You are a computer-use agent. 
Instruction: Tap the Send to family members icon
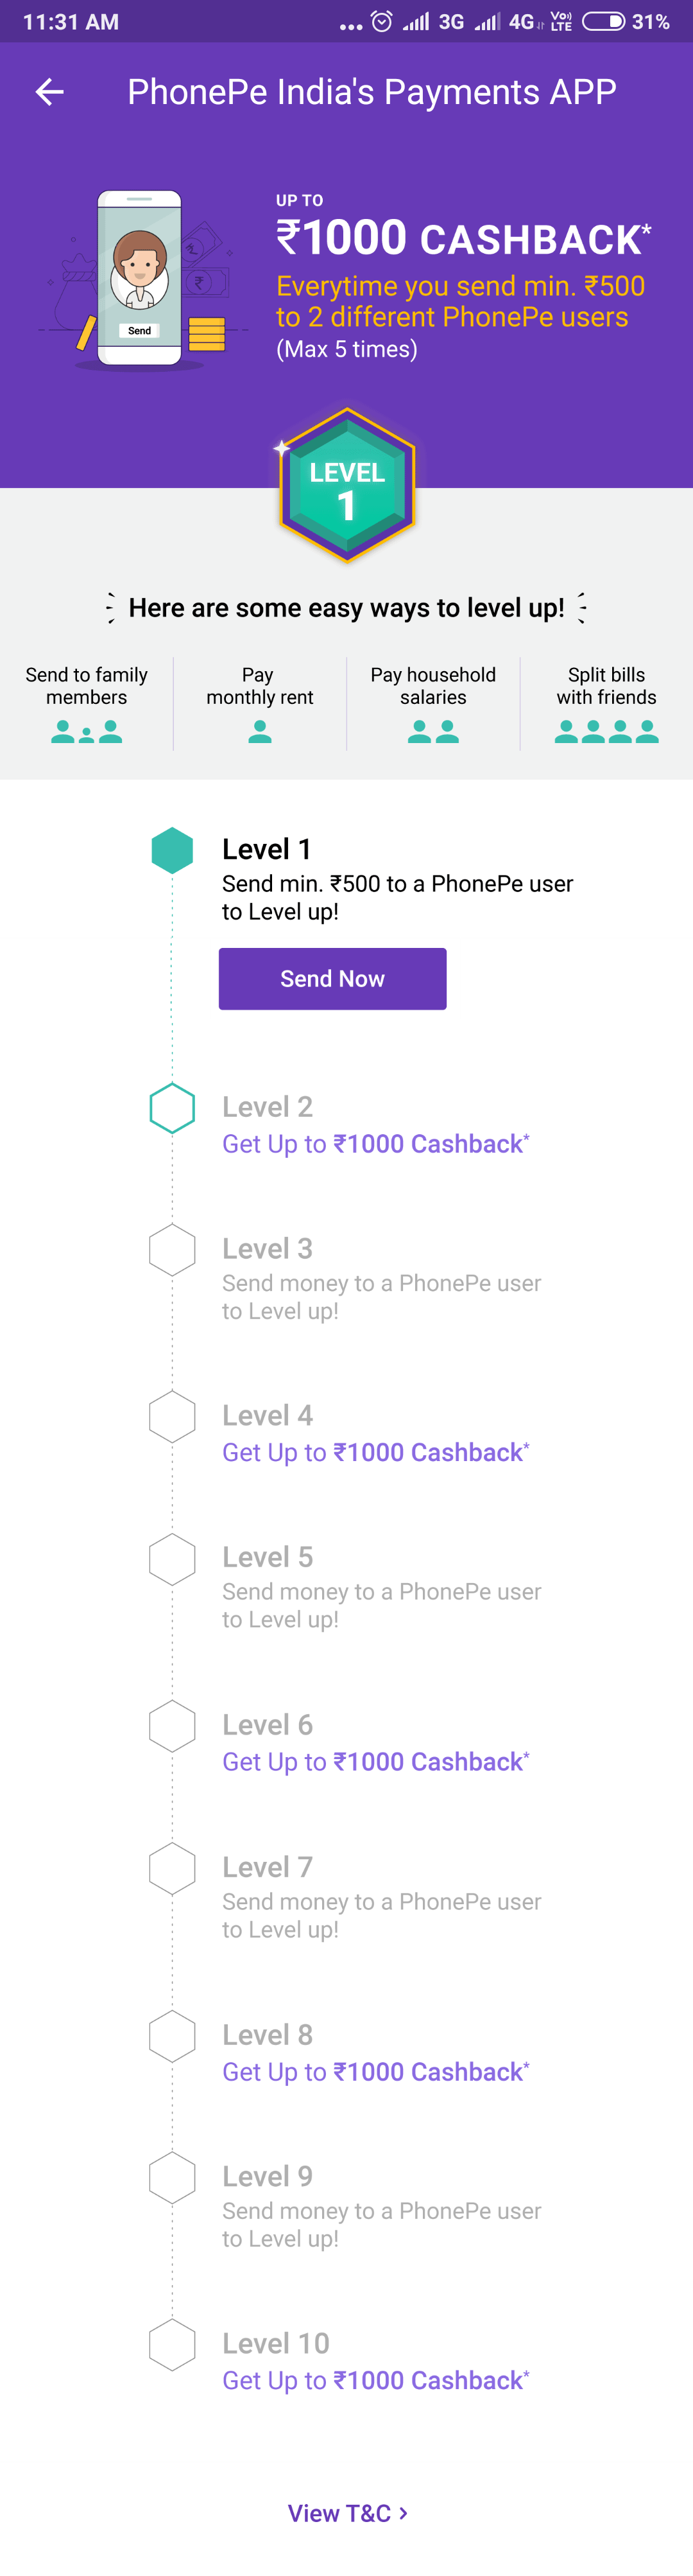tap(87, 732)
